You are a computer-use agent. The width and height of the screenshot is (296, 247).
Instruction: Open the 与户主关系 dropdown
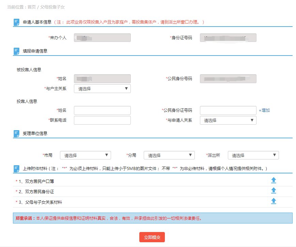[102, 89]
